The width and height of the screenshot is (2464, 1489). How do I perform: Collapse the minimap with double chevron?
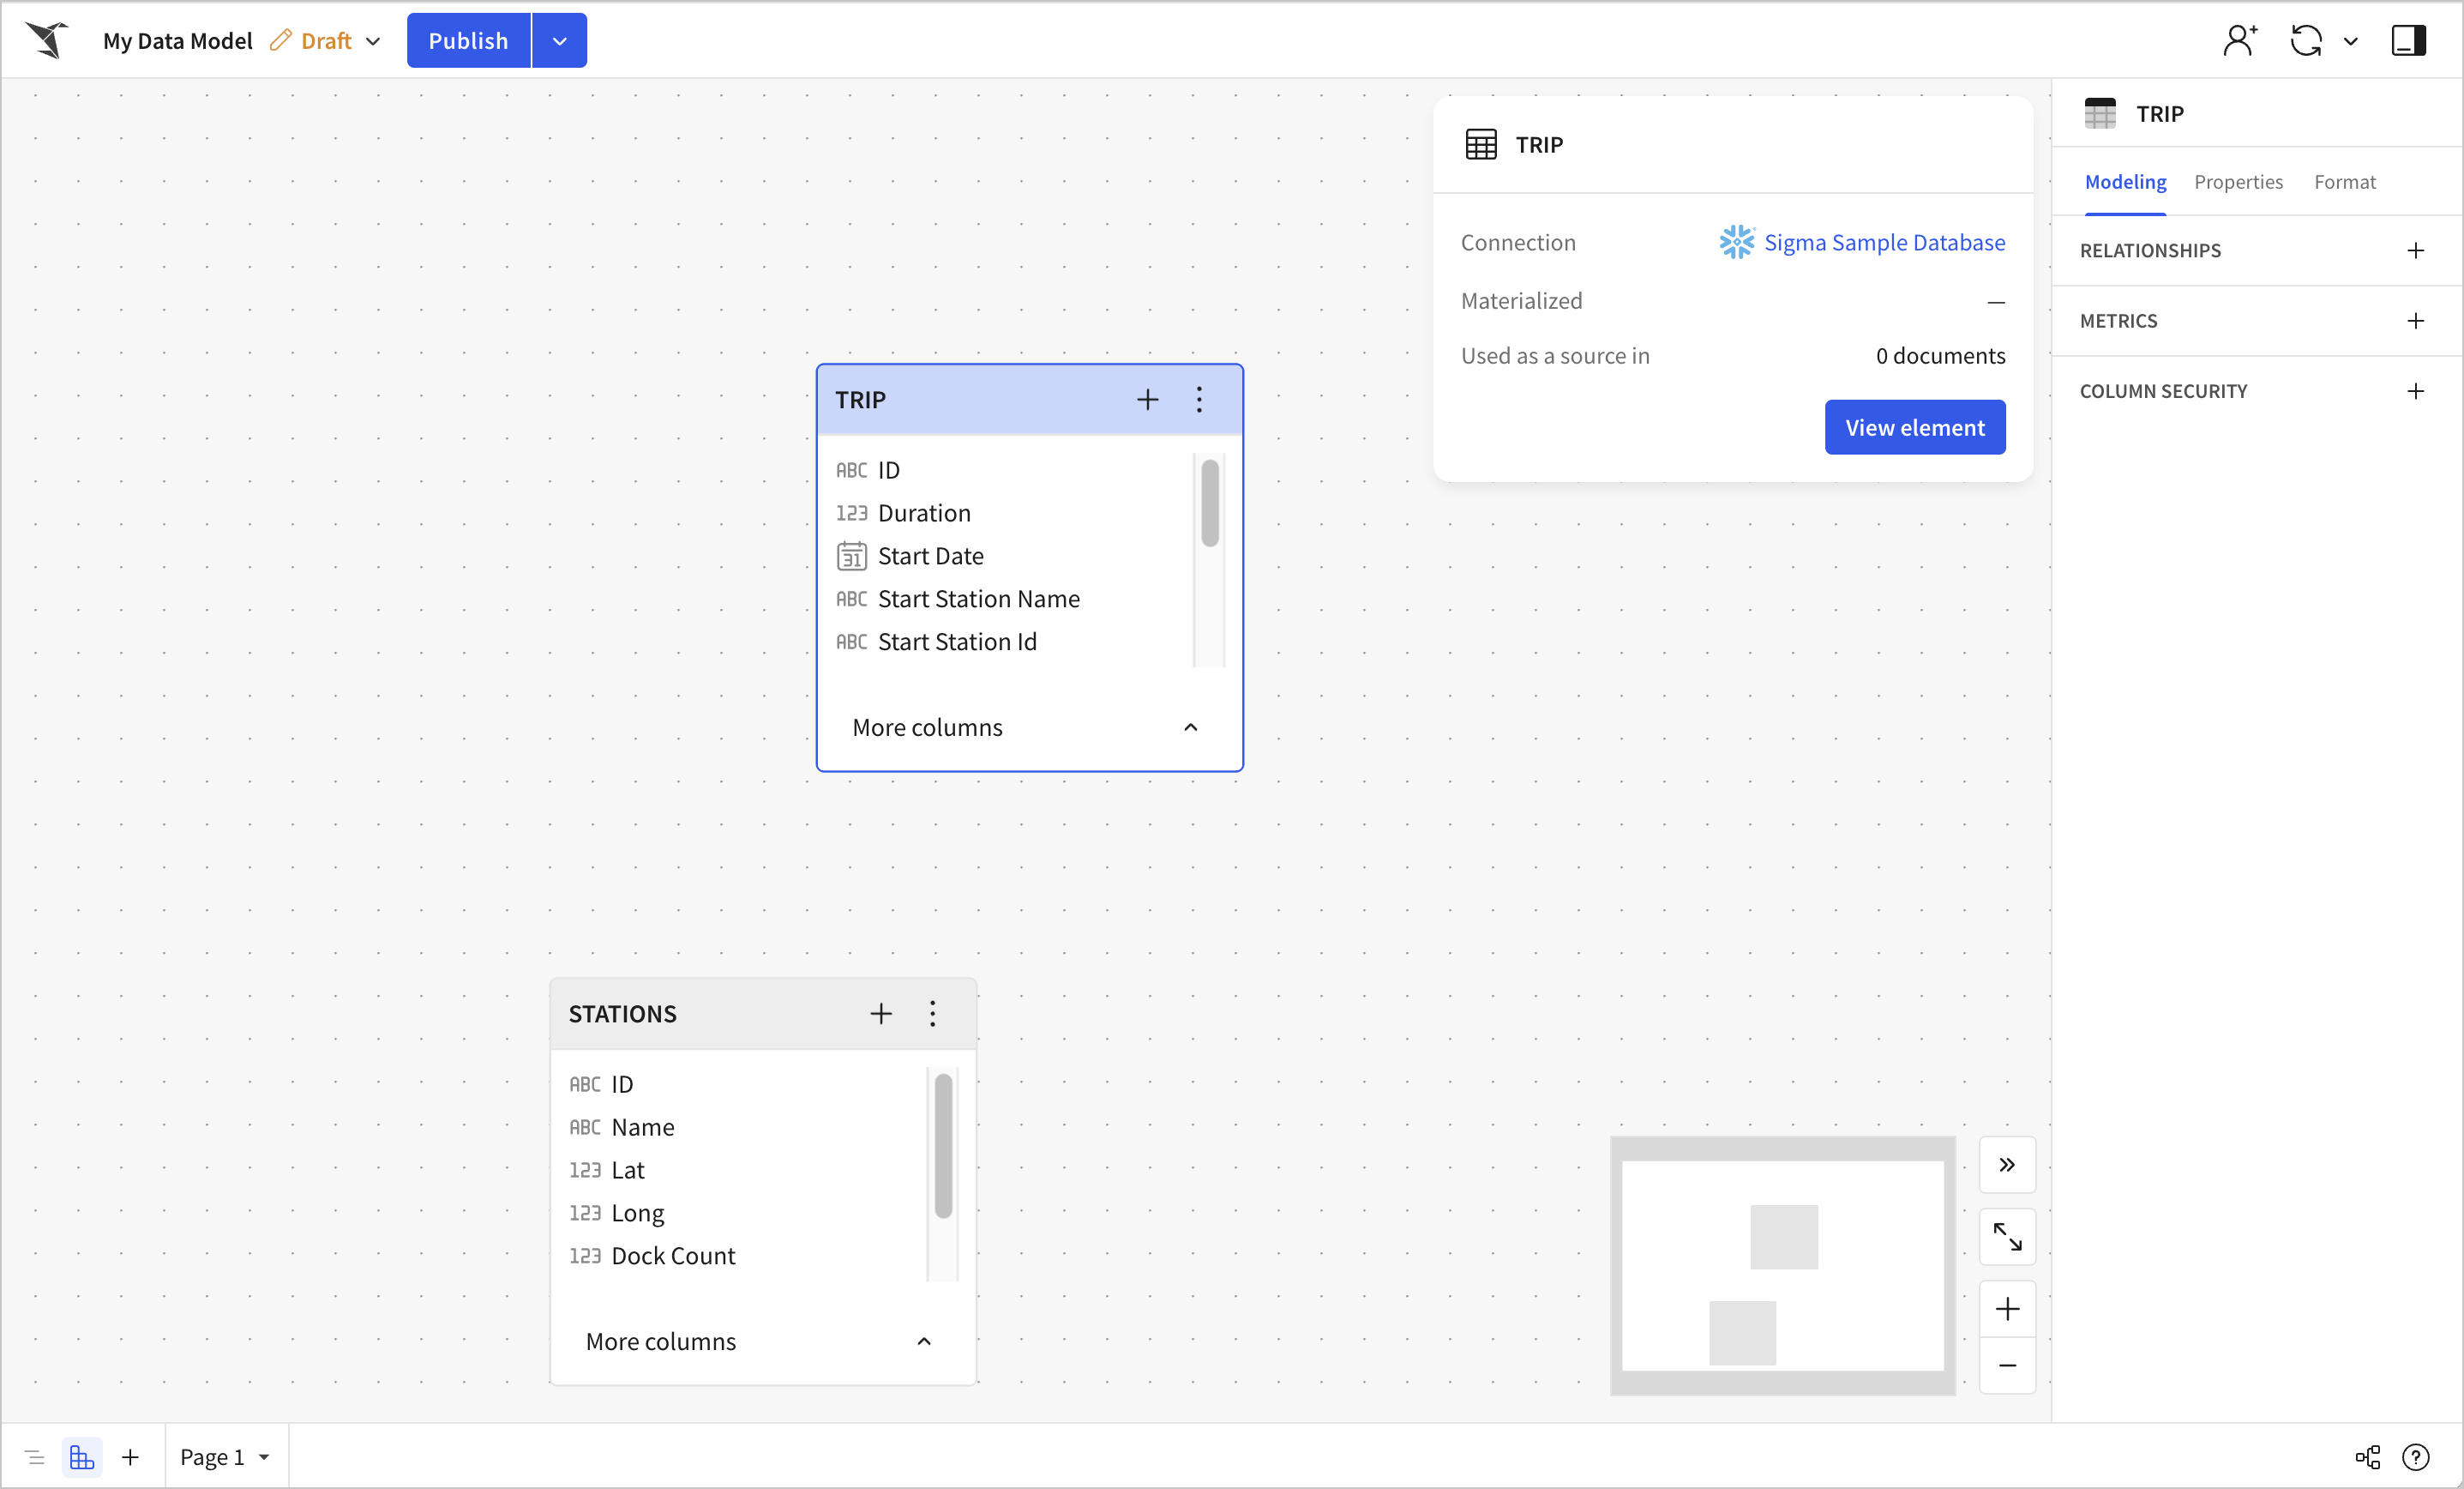[x=2007, y=1165]
